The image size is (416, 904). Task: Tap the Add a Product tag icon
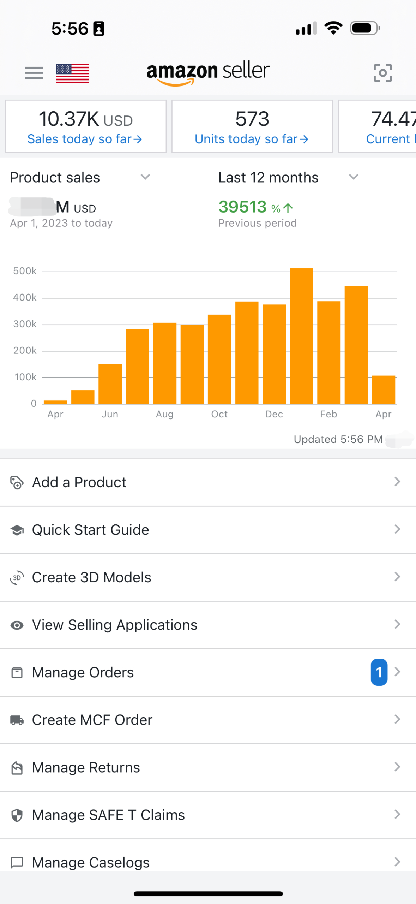coord(17,482)
